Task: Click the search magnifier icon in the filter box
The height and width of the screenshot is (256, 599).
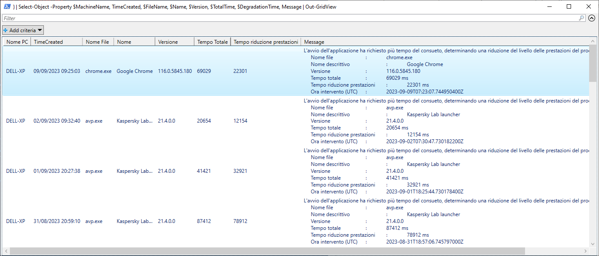Action: pos(582,18)
